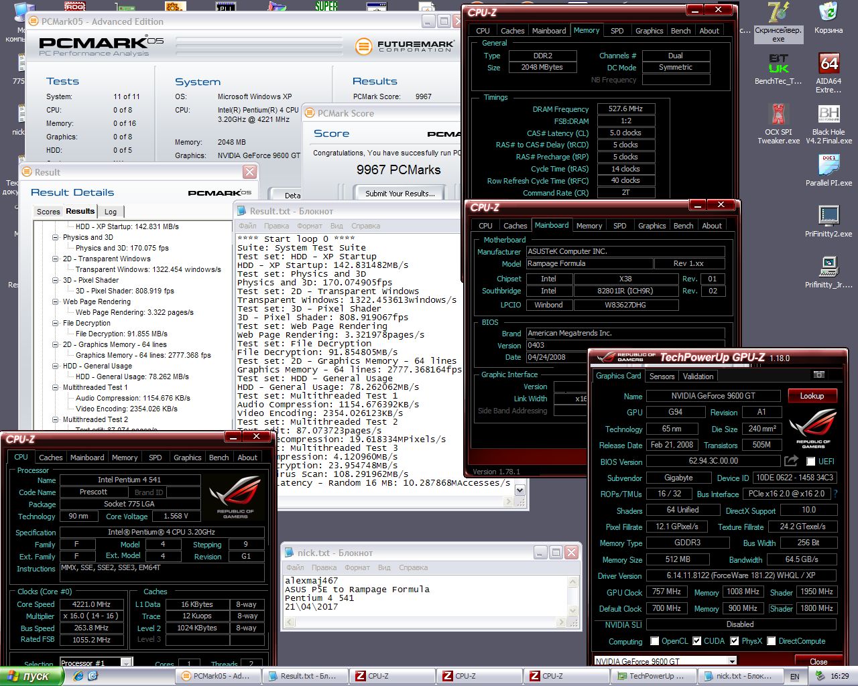Open Log tab in Result Details

(111, 212)
